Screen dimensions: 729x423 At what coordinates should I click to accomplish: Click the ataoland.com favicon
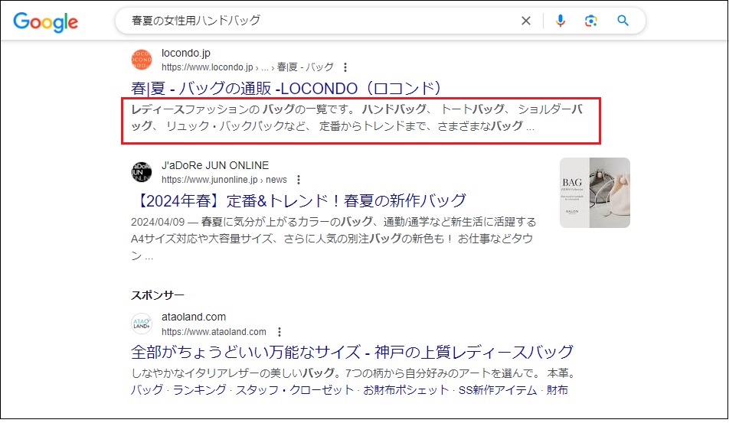pyautogui.click(x=142, y=324)
